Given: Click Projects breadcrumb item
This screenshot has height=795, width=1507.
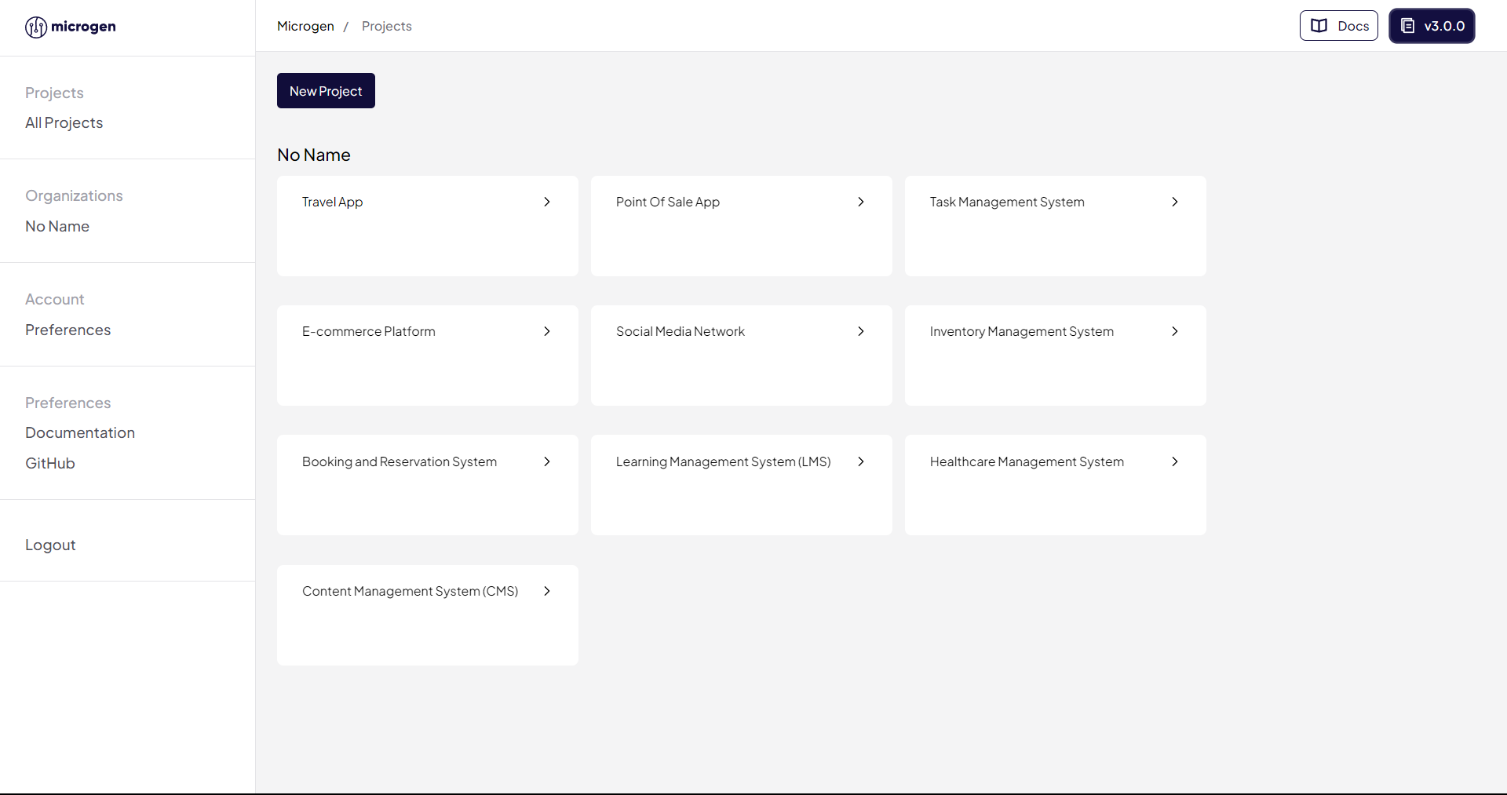Looking at the screenshot, I should [387, 26].
